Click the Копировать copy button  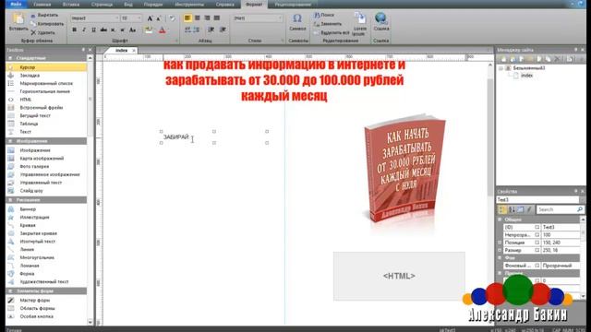click(47, 24)
